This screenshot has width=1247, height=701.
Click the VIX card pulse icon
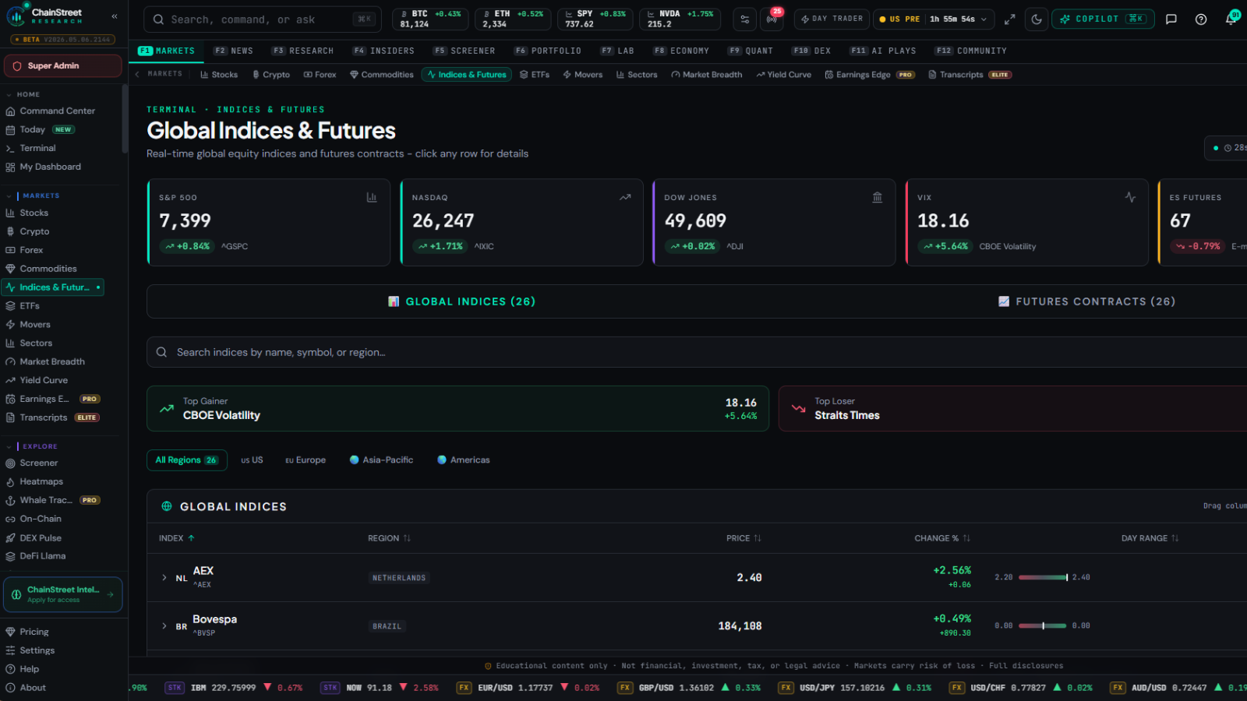[1130, 198]
